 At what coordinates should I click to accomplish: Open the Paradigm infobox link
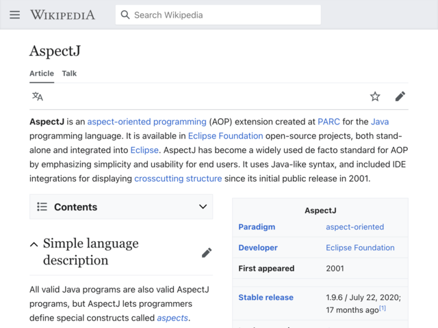pyautogui.click(x=257, y=227)
